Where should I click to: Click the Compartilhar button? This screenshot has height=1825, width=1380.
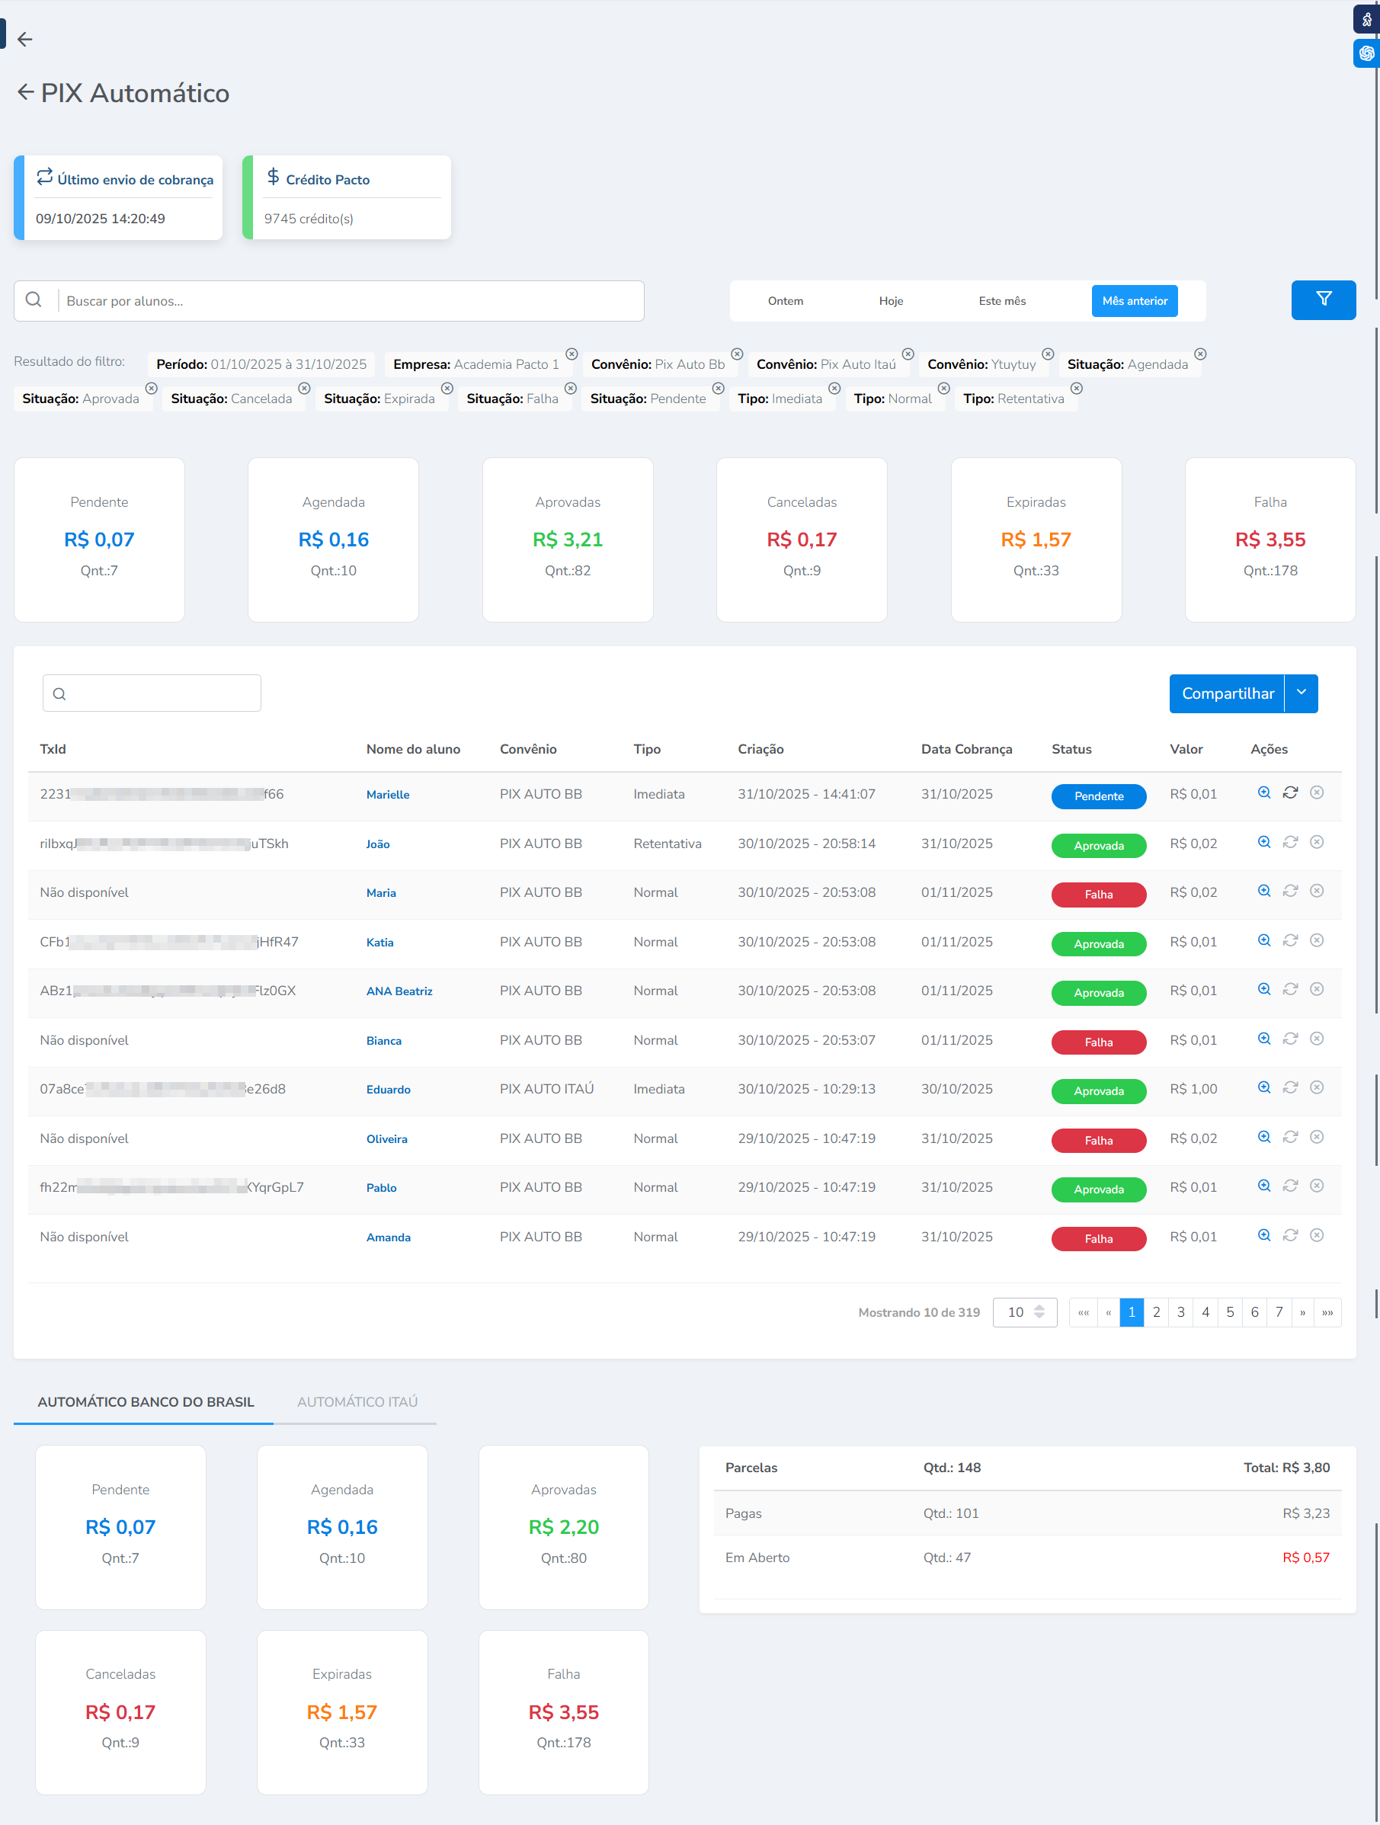1227,693
